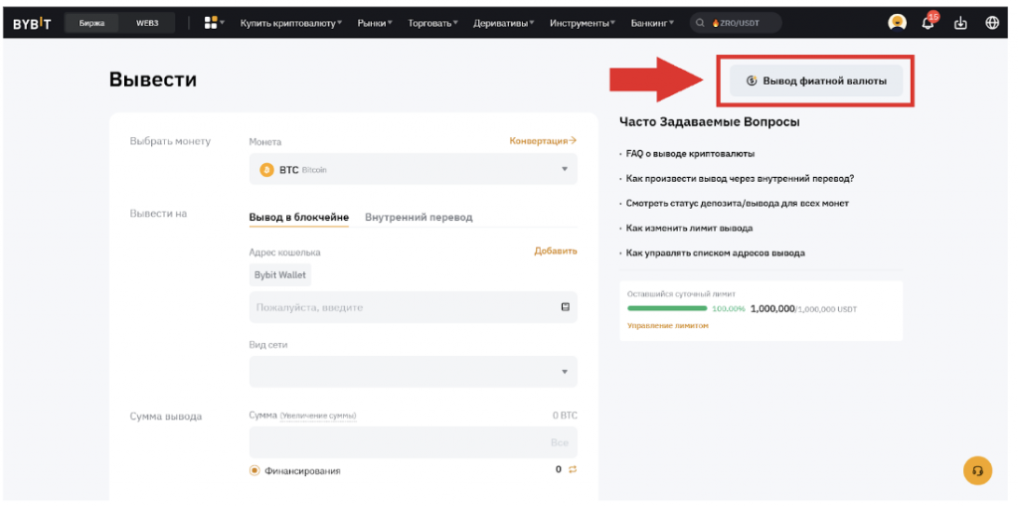
Task: Open the support headset chat button
Action: (x=978, y=470)
